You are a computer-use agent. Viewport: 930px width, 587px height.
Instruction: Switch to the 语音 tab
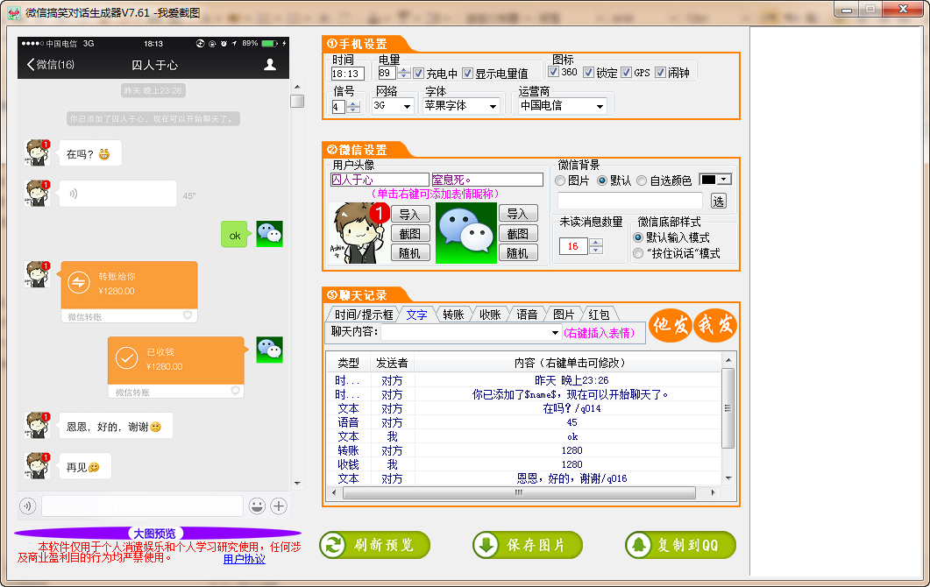[527, 315]
